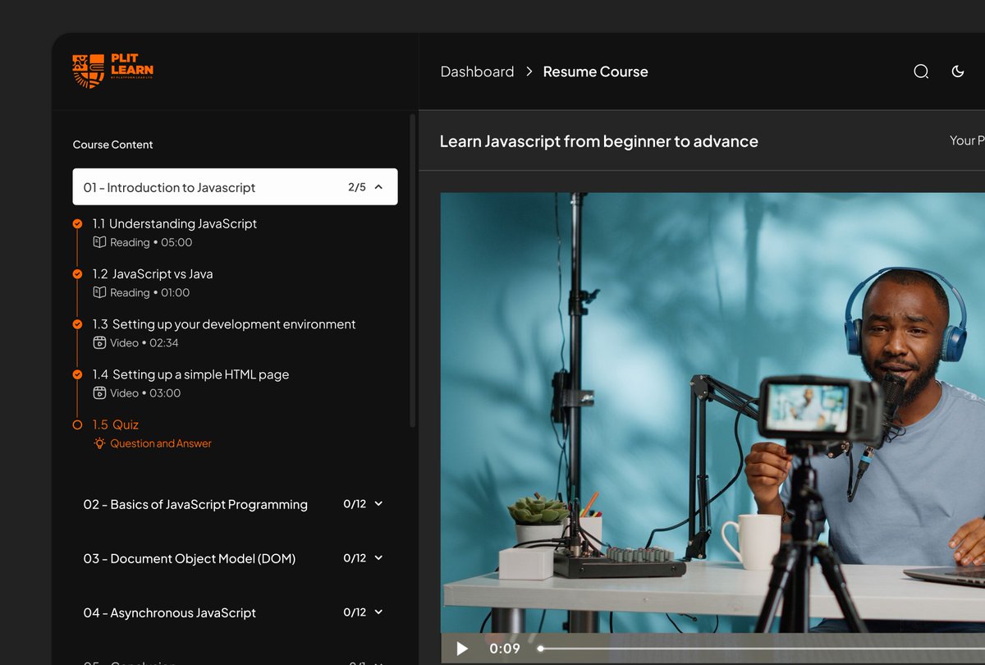Click the Video • 02:34 label
The height and width of the screenshot is (665, 985).
[144, 342]
